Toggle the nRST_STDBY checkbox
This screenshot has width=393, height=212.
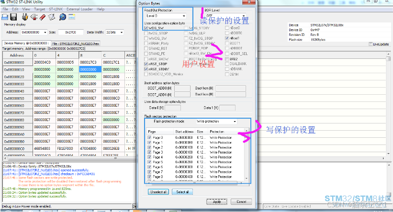146,69
